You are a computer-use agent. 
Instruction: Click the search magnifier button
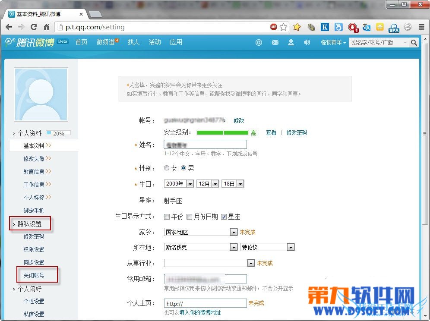point(414,42)
